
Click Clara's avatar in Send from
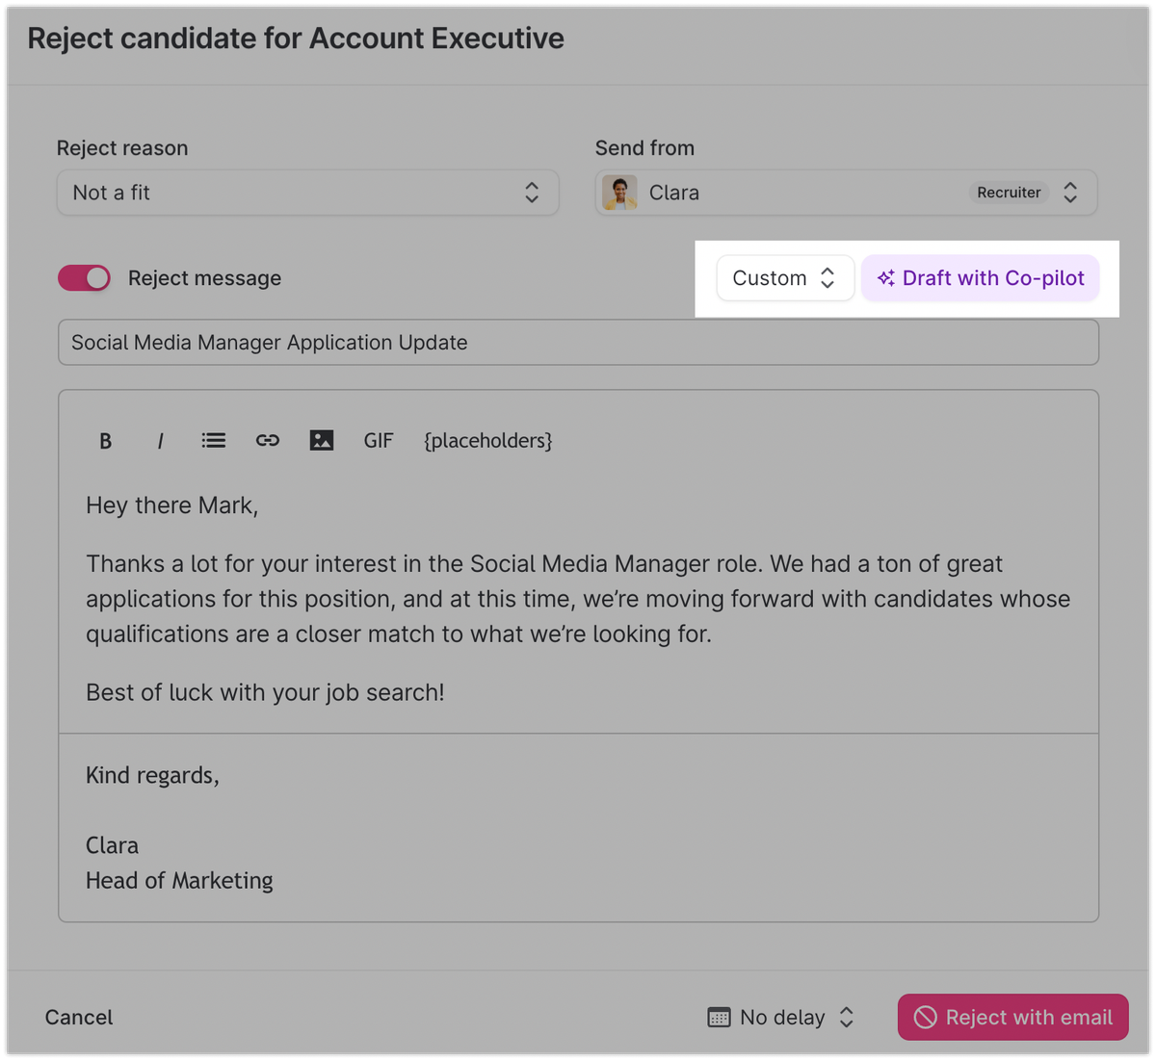(619, 193)
